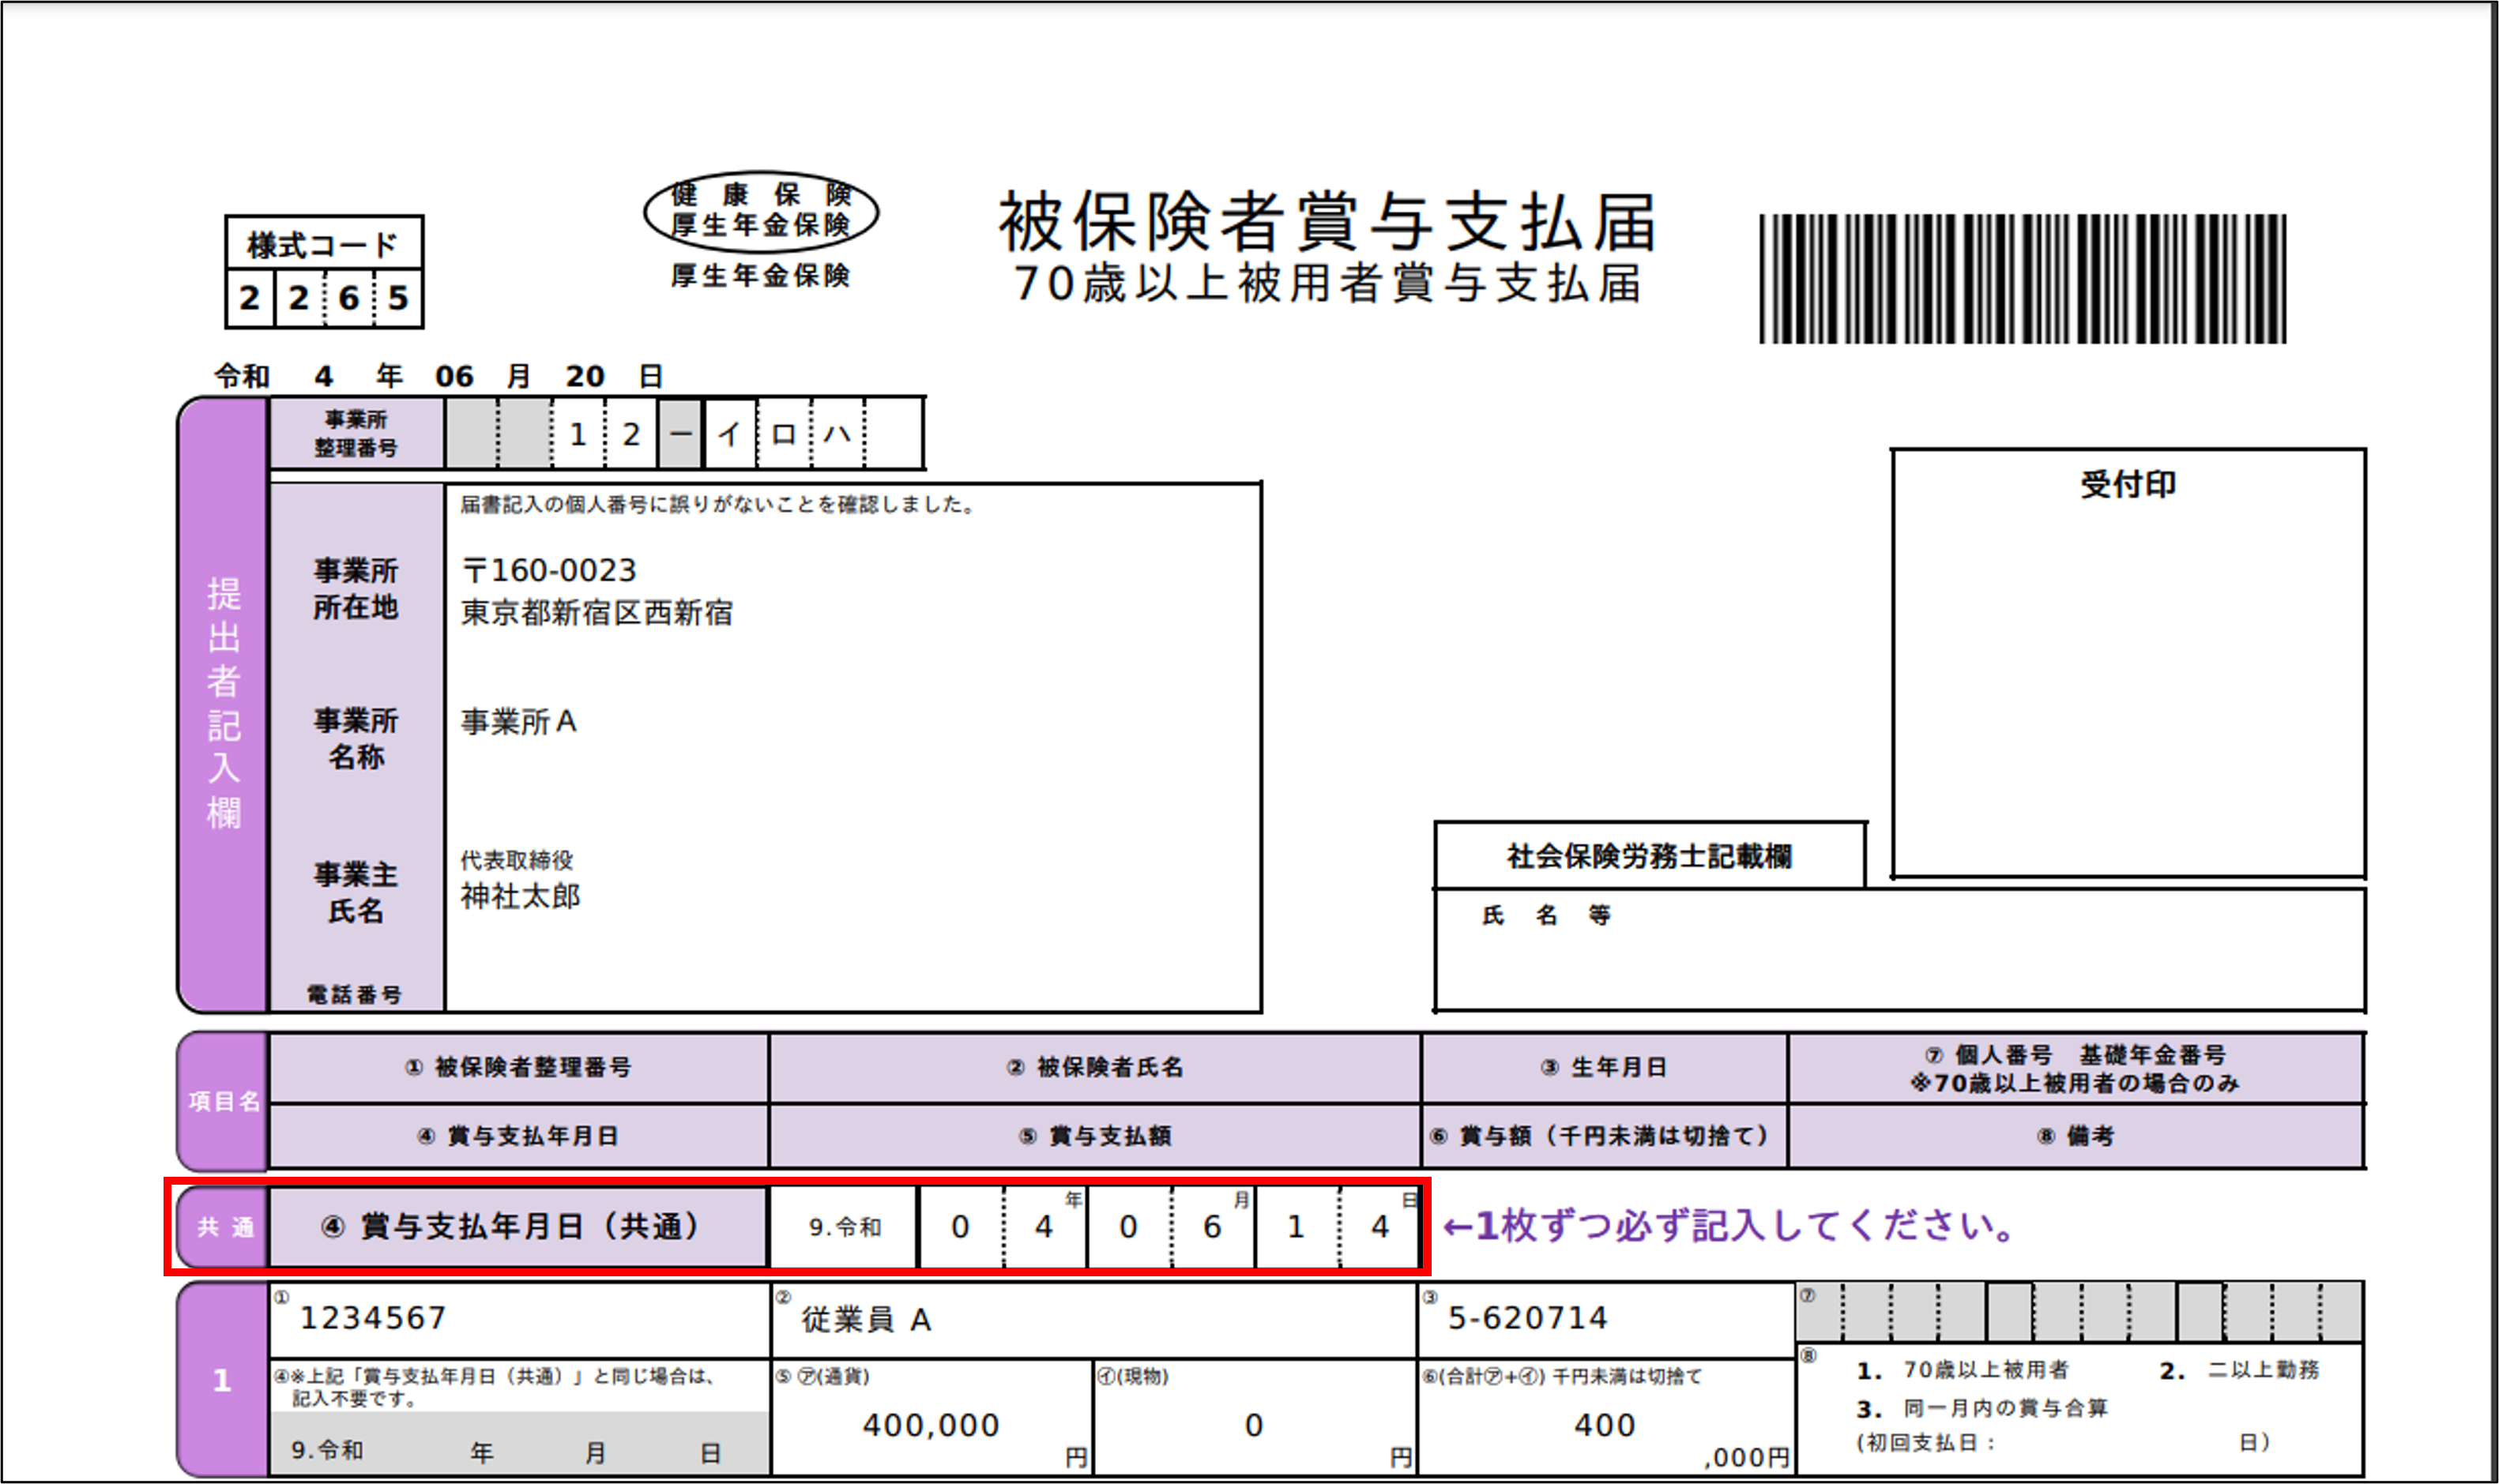Select option 3. 同一月内の賞与合算
The width and height of the screenshot is (2499, 1484).
click(x=1982, y=1408)
